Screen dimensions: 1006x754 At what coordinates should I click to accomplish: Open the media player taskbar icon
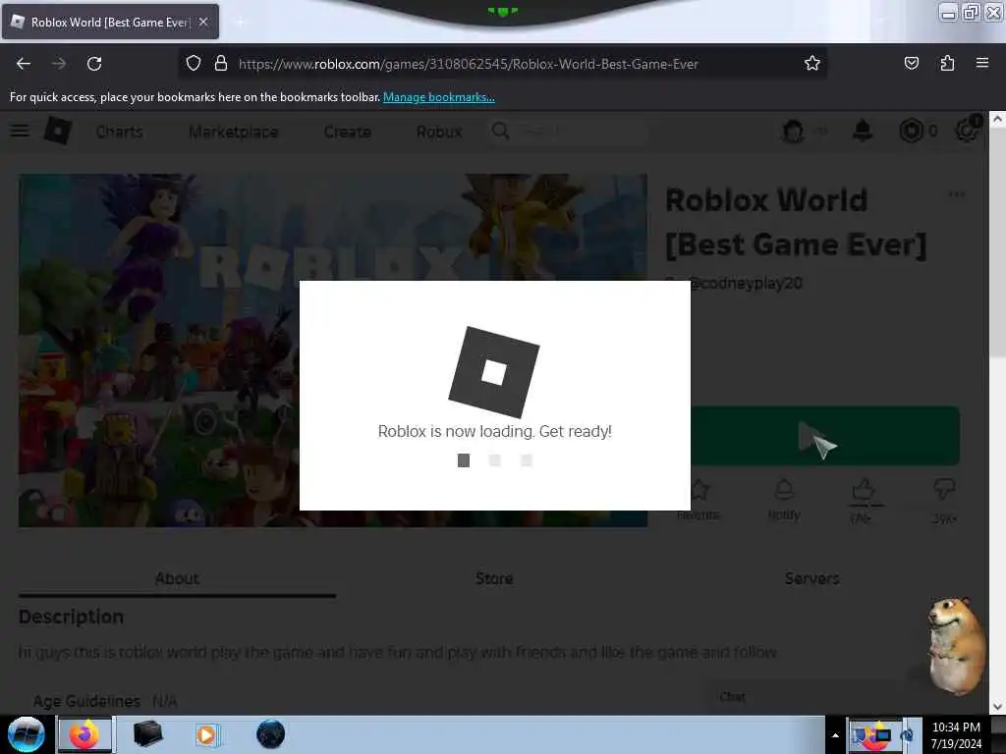coord(207,734)
